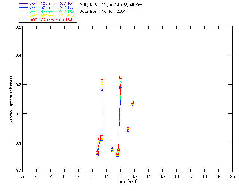The height and width of the screenshot is (191, 239).
Task: Select the red square data point near 13 GMT
Action: (x=132, y=103)
